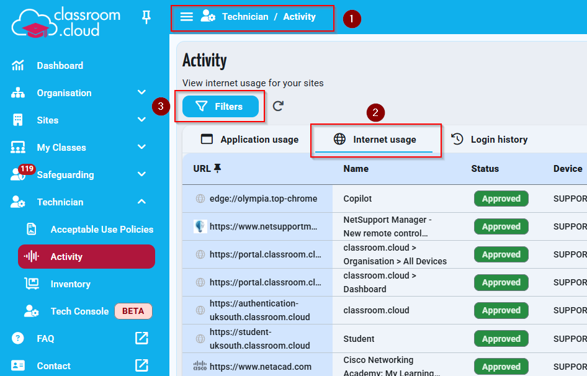Click the Technician sidebar icon
The width and height of the screenshot is (587, 376).
[x=17, y=202]
